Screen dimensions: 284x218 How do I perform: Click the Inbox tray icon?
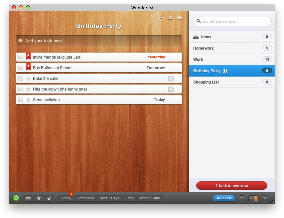click(x=196, y=37)
